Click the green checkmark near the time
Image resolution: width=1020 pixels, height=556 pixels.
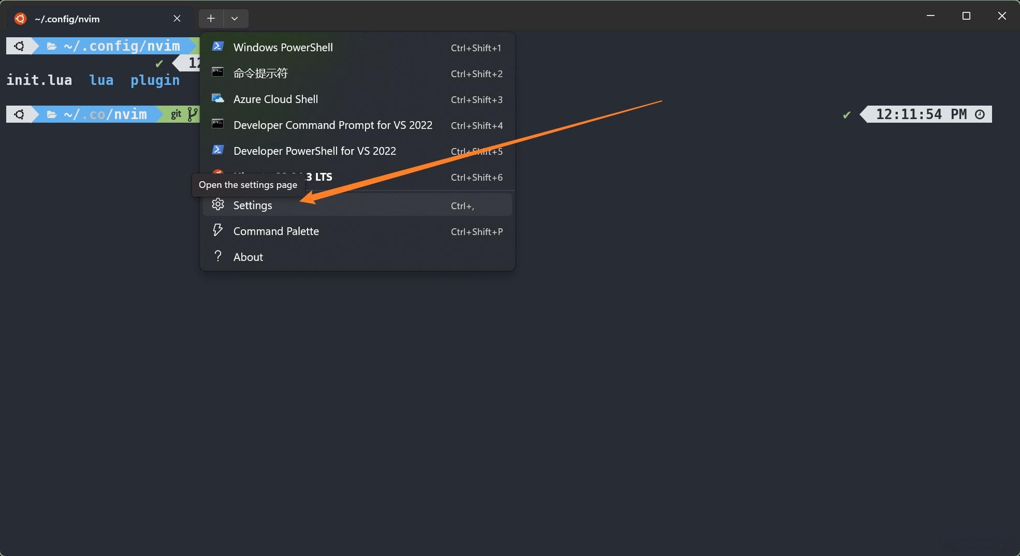tap(847, 115)
